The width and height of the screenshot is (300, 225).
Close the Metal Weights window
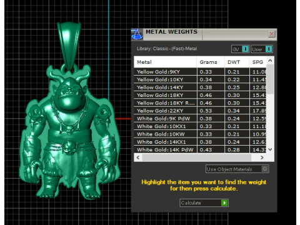coord(271,34)
